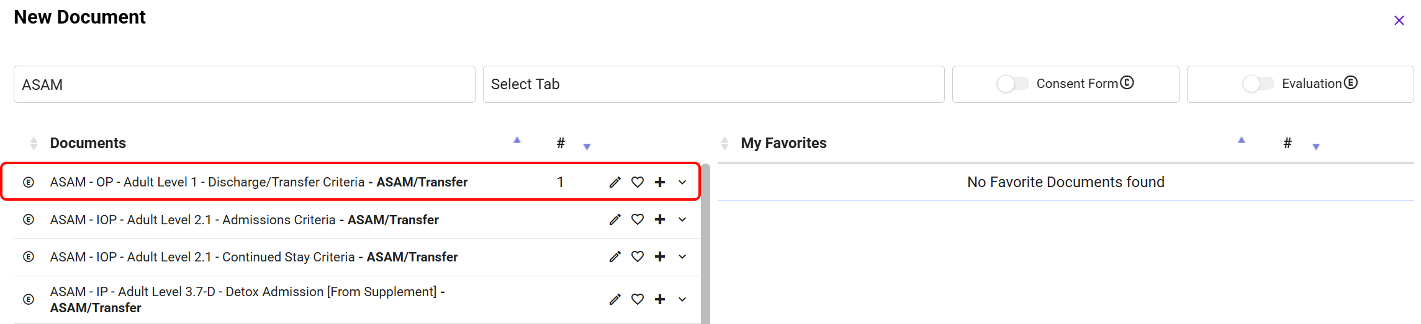The image size is (1421, 324).
Task: Edit the ASAM OP Adult Level 1 document
Action: pos(615,182)
